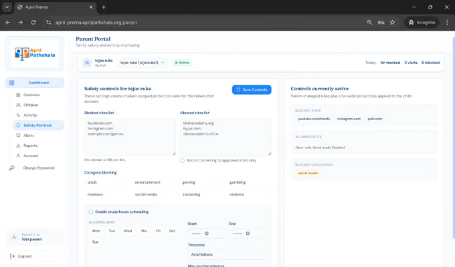Click the browser forward arrow
Image resolution: width=455 pixels, height=267 pixels.
pyautogui.click(x=21, y=22)
